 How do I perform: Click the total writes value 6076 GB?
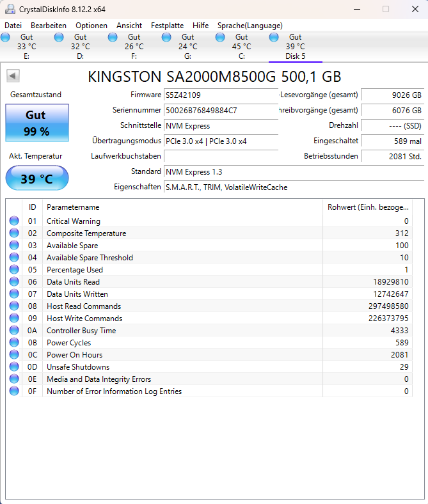tap(392, 111)
